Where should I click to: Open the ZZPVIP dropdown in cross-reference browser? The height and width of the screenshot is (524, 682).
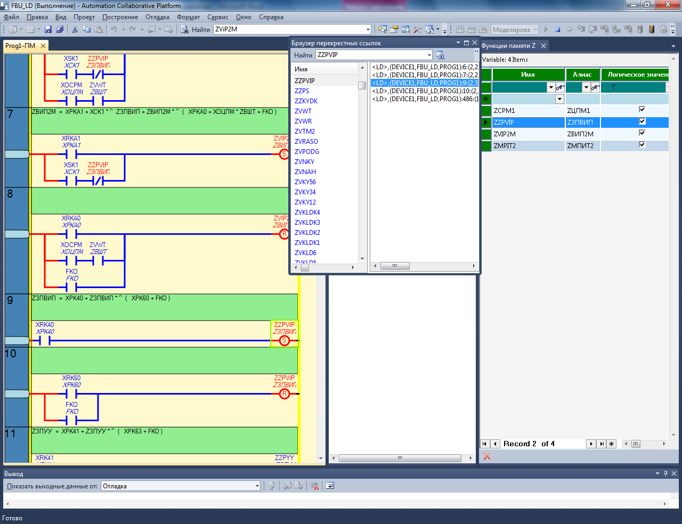[429, 55]
